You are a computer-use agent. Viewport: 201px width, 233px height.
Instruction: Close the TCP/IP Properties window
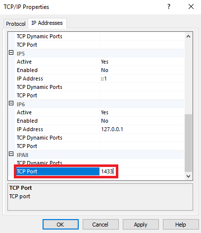click(x=191, y=6)
